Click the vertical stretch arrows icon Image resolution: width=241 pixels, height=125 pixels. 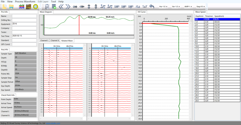pos(89,7)
